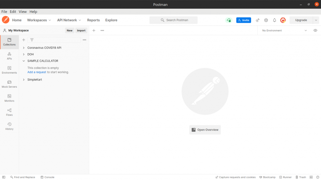Viewport: 321px width, 180px height.
Task: Toggle the sidebar from status bar icon
Action: click(4, 177)
